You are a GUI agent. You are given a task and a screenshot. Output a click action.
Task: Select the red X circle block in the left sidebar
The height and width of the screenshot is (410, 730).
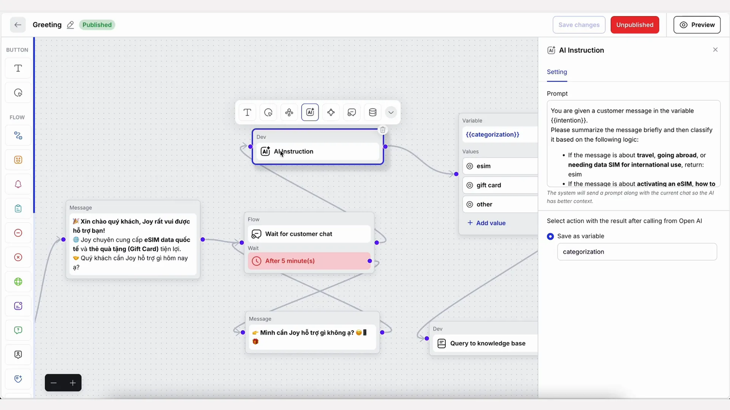coord(18,257)
